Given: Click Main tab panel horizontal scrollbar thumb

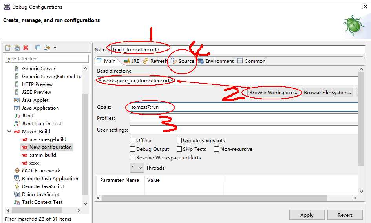Looking at the screenshot, I should (214, 198).
